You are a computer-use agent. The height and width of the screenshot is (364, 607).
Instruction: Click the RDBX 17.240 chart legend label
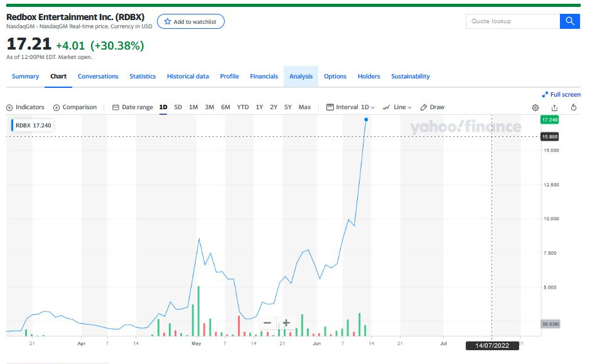(x=33, y=126)
